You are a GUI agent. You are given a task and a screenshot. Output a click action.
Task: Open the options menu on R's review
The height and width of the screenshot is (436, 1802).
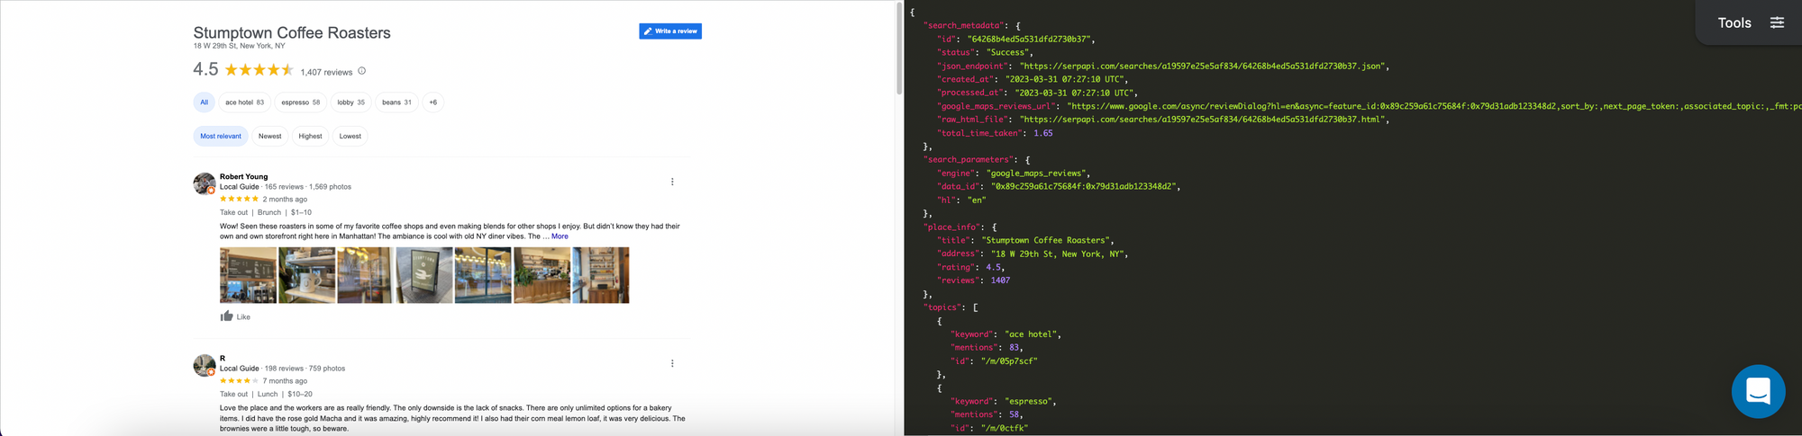tap(672, 363)
